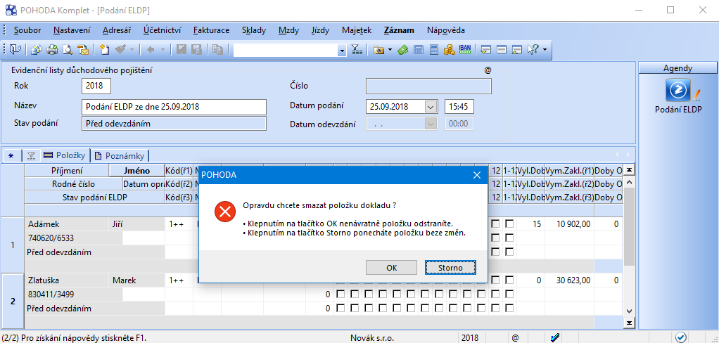
Task: Click the save diskette icon
Action: [182, 49]
